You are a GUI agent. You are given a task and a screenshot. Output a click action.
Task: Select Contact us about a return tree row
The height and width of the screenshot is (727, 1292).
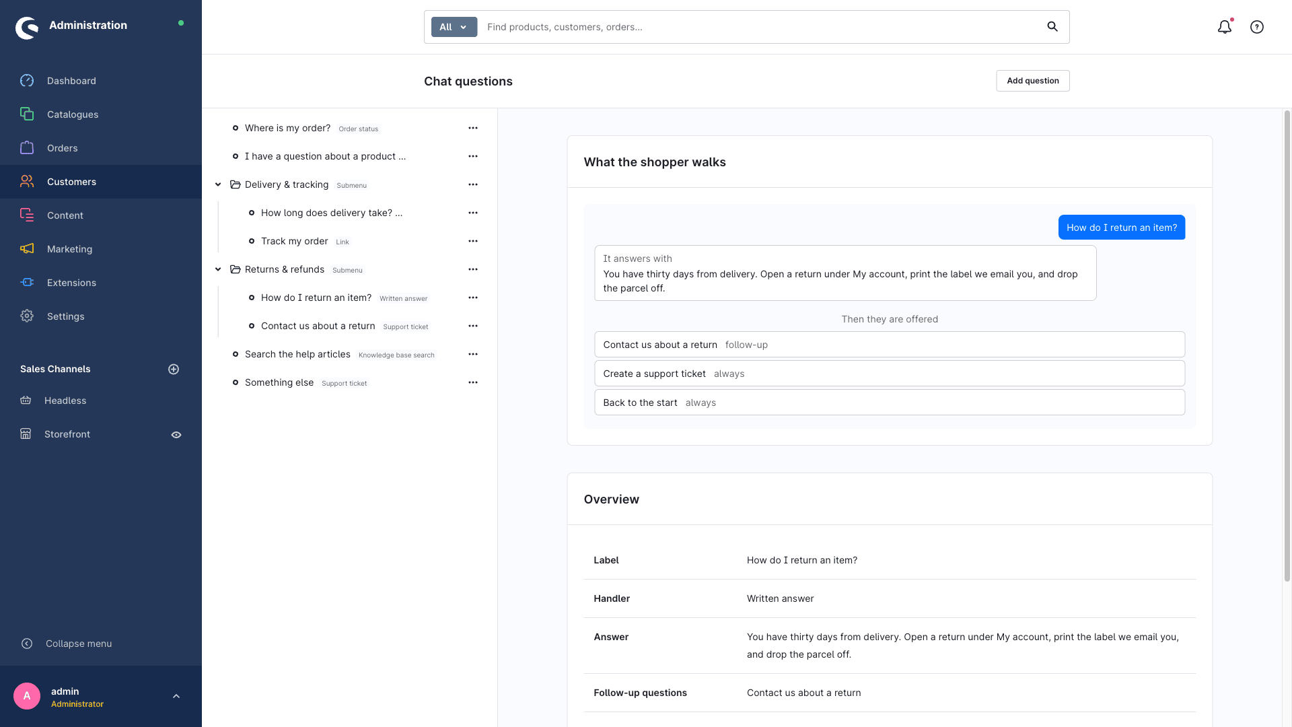(350, 326)
